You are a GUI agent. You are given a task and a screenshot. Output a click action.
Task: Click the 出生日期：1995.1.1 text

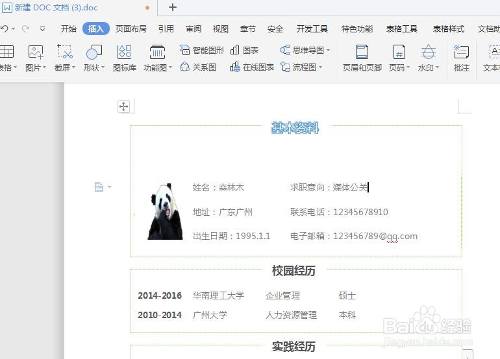click(x=232, y=236)
